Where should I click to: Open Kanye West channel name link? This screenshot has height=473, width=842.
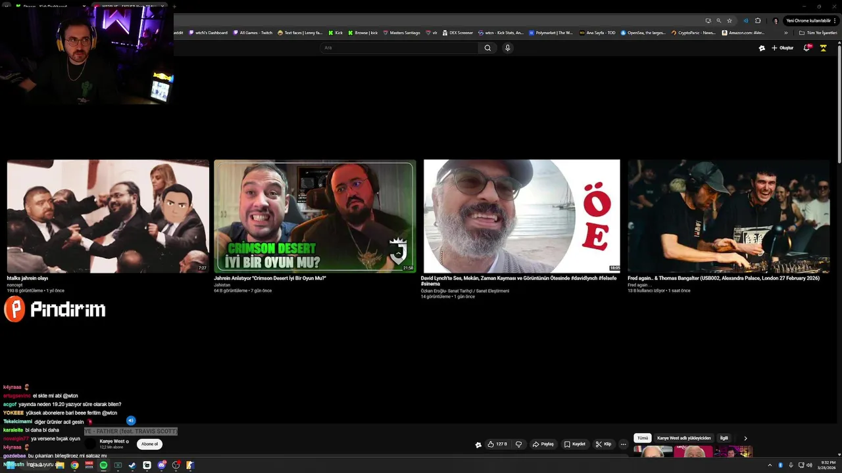112,441
